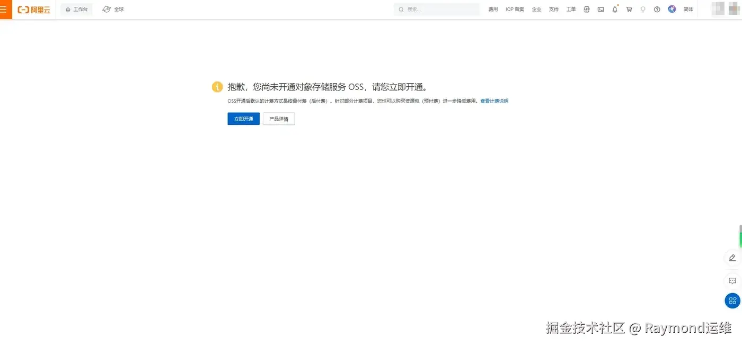Switch language via 简体
Viewport: 742px width, 346px height.
click(688, 10)
